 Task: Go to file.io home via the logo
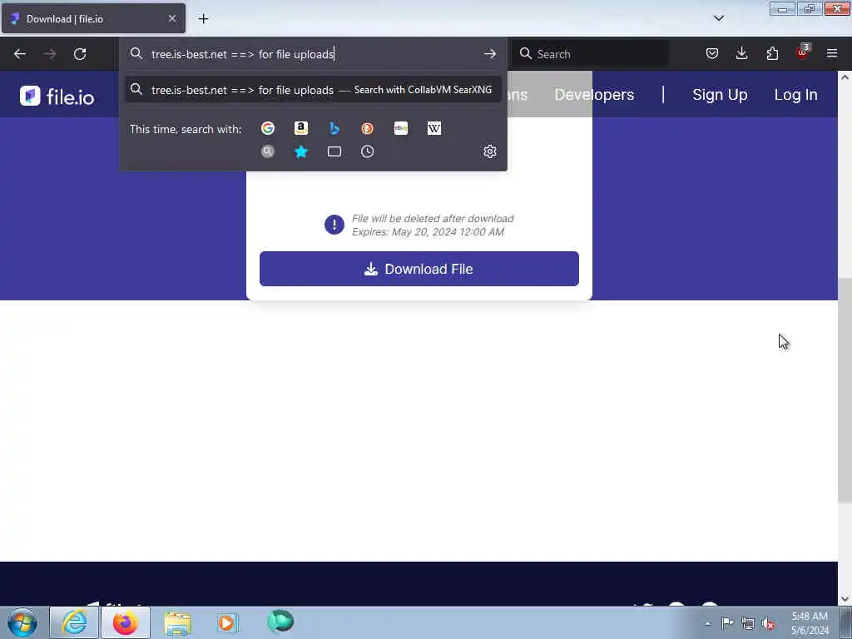pos(57,97)
